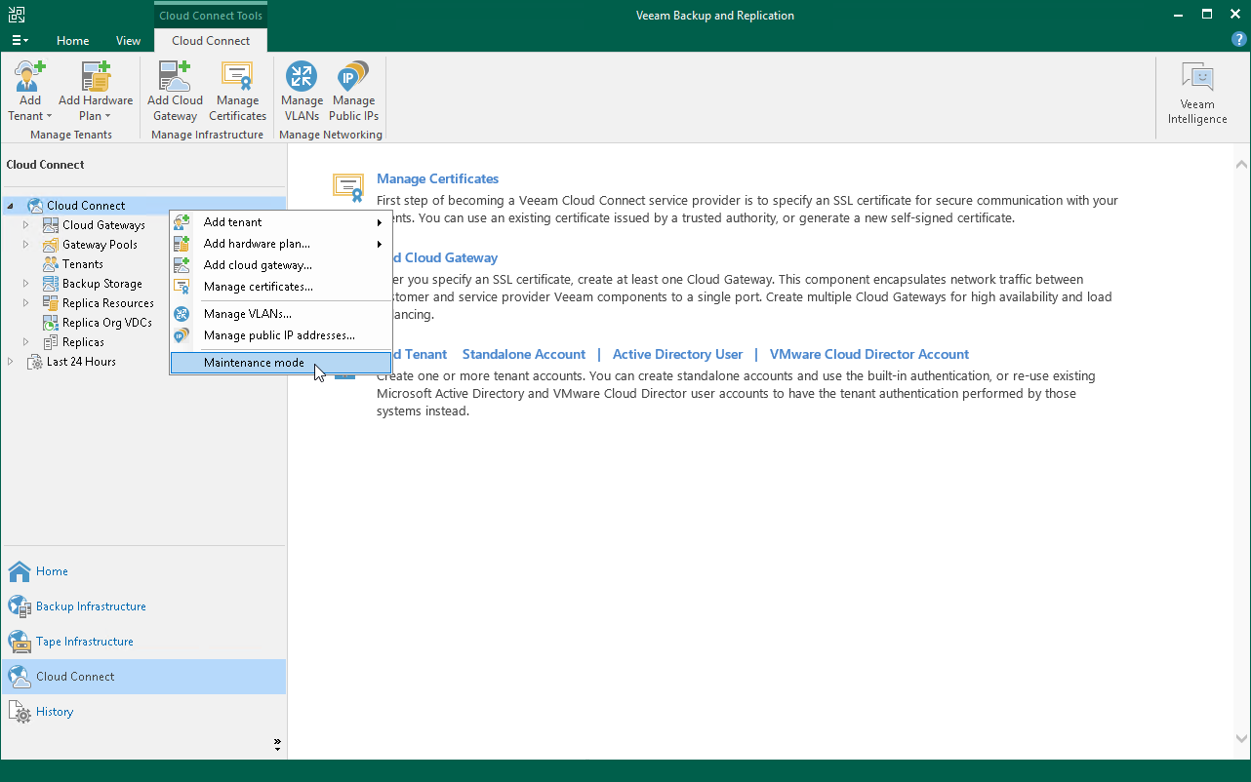Click the Cloud Connect view icon

20,677
